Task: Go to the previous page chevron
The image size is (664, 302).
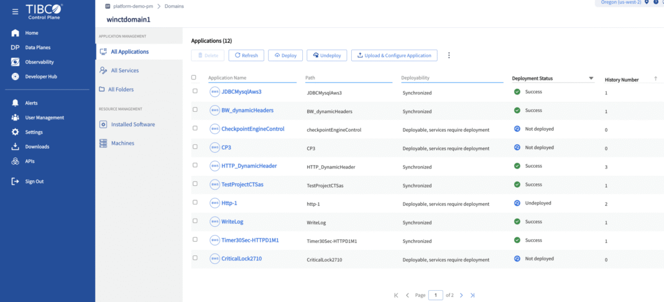Action: tap(407, 295)
